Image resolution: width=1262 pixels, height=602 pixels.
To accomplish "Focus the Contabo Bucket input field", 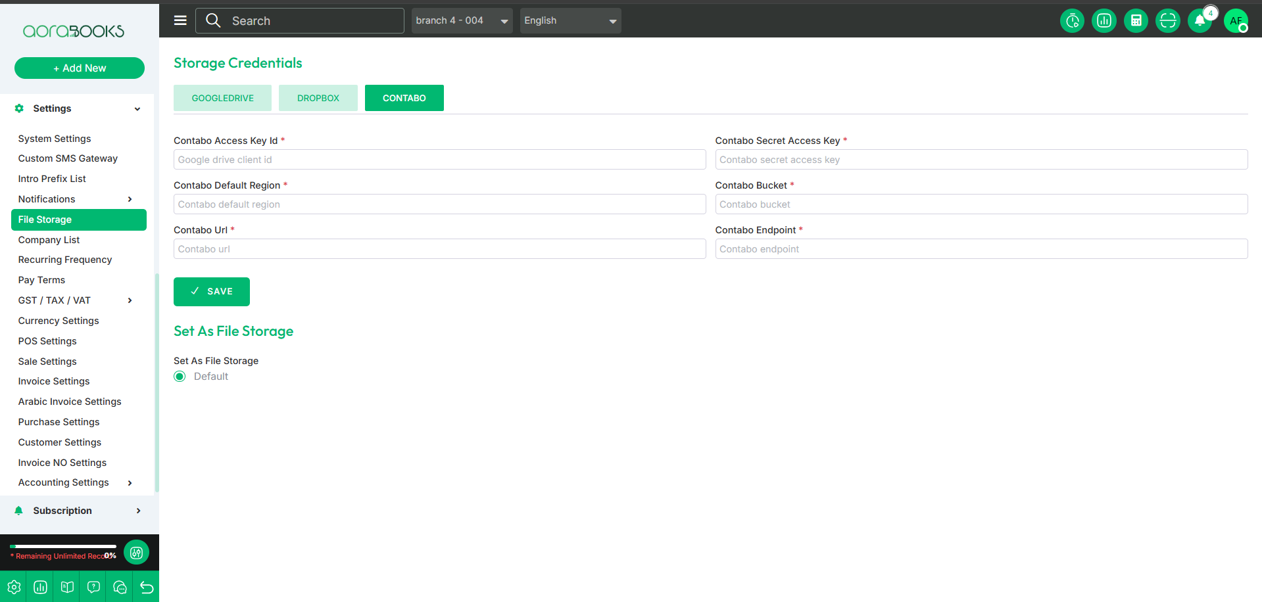I will (981, 204).
